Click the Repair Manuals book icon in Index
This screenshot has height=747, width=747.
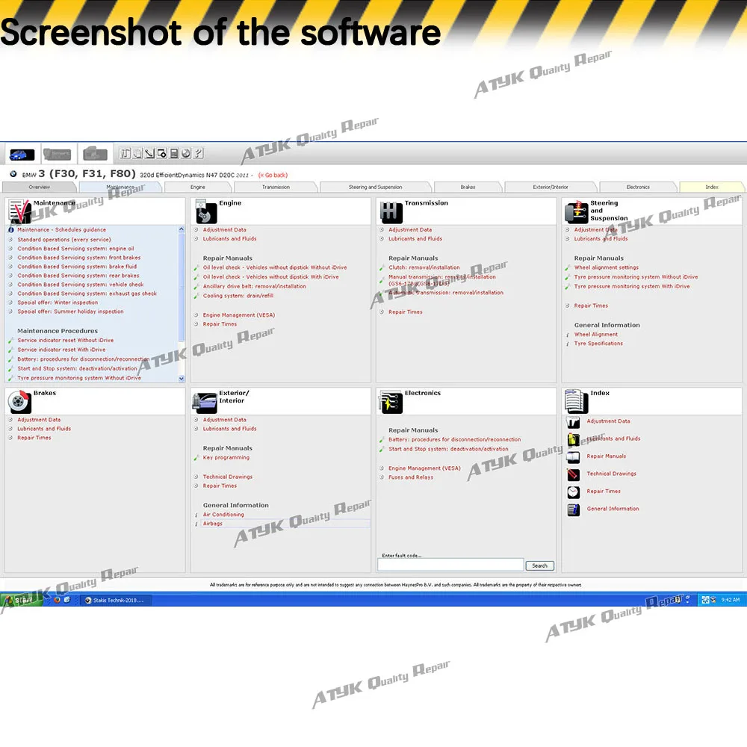tap(573, 457)
